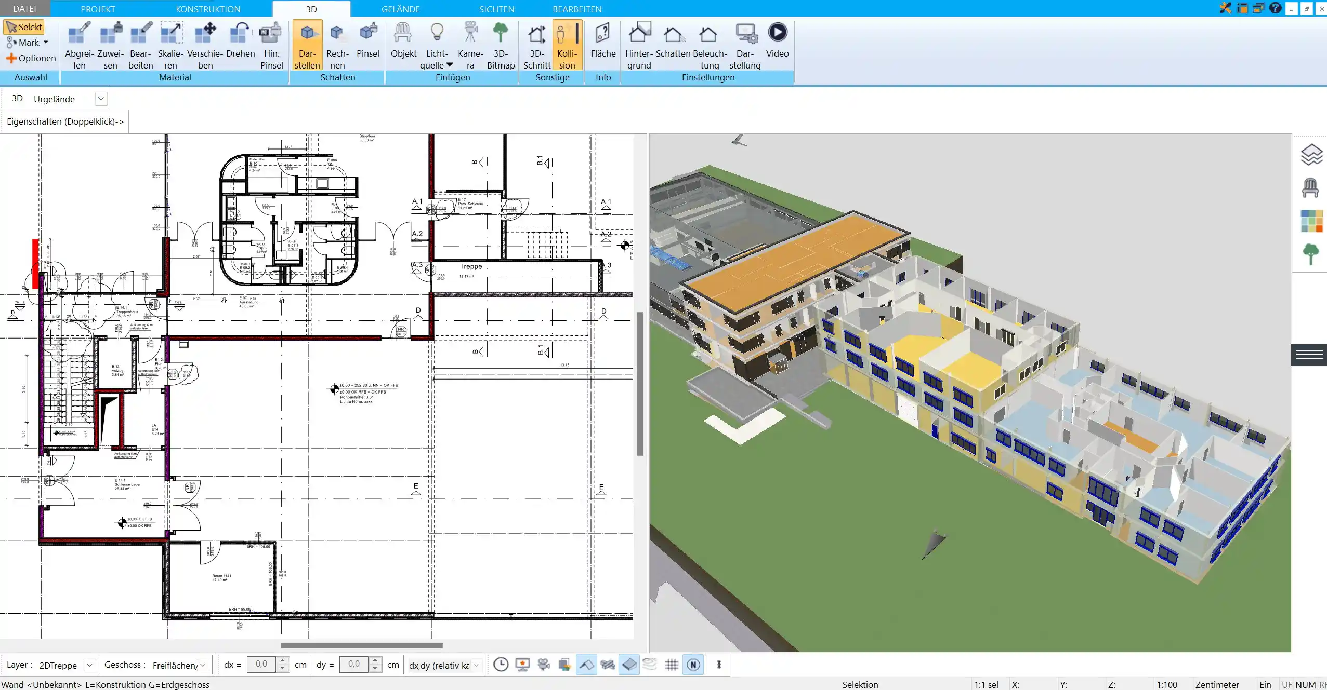Activate the Selekt selection tool
Viewport: 1327px width, 690px height.
coord(24,27)
